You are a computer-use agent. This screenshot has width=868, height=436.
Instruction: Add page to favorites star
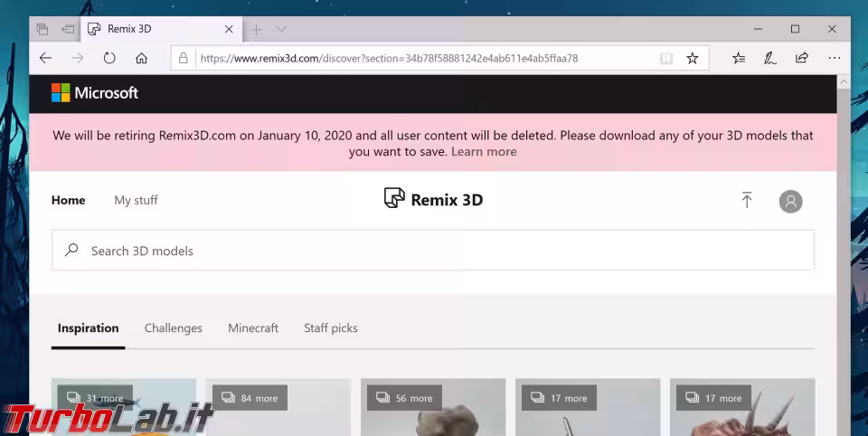693,58
